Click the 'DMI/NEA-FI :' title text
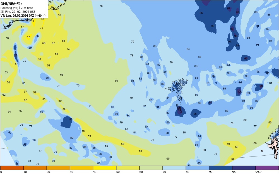This screenshot has width=279, height=174. coord(11,4)
